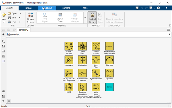
Task: Open the Source Coding block
Action: click(x=96, y=46)
